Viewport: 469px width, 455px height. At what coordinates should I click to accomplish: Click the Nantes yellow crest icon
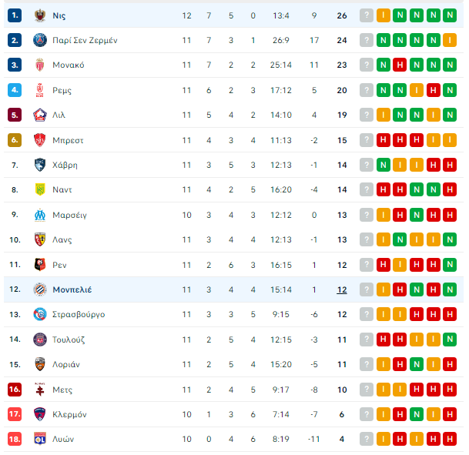coord(40,189)
